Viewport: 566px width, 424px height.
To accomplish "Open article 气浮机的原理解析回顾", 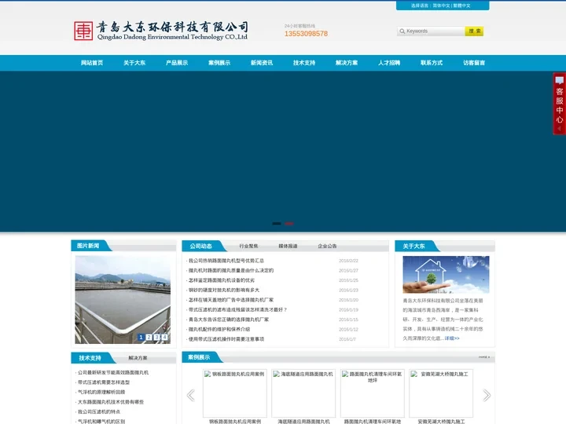I will 101,392.
